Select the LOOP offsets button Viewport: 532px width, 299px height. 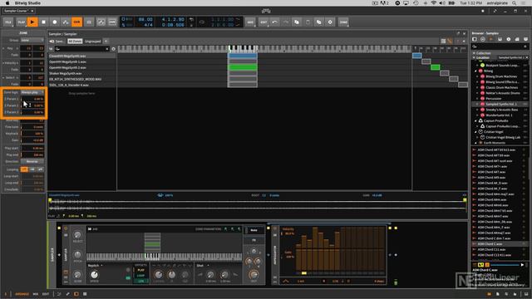point(140,276)
